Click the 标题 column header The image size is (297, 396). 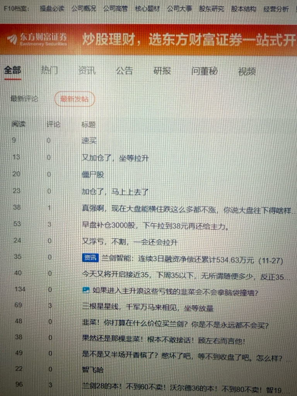[x=89, y=125]
